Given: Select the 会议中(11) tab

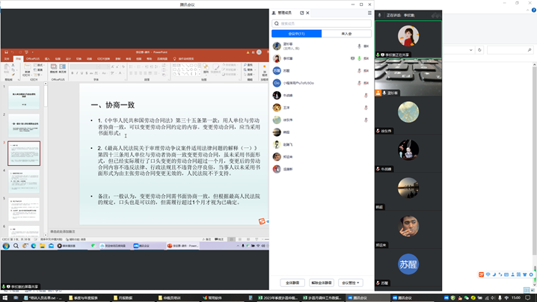Looking at the screenshot, I should click(x=297, y=34).
